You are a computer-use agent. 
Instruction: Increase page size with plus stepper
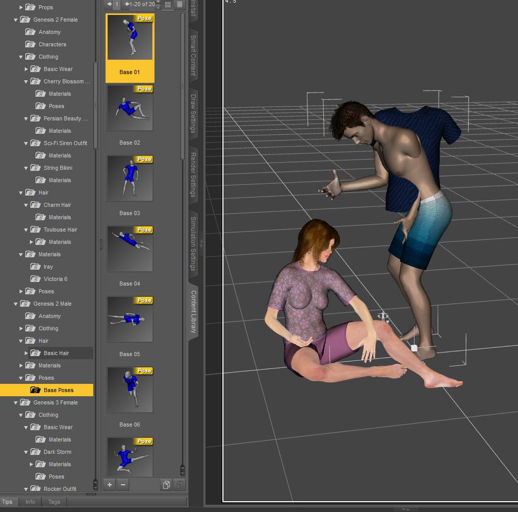pyautogui.click(x=158, y=2)
